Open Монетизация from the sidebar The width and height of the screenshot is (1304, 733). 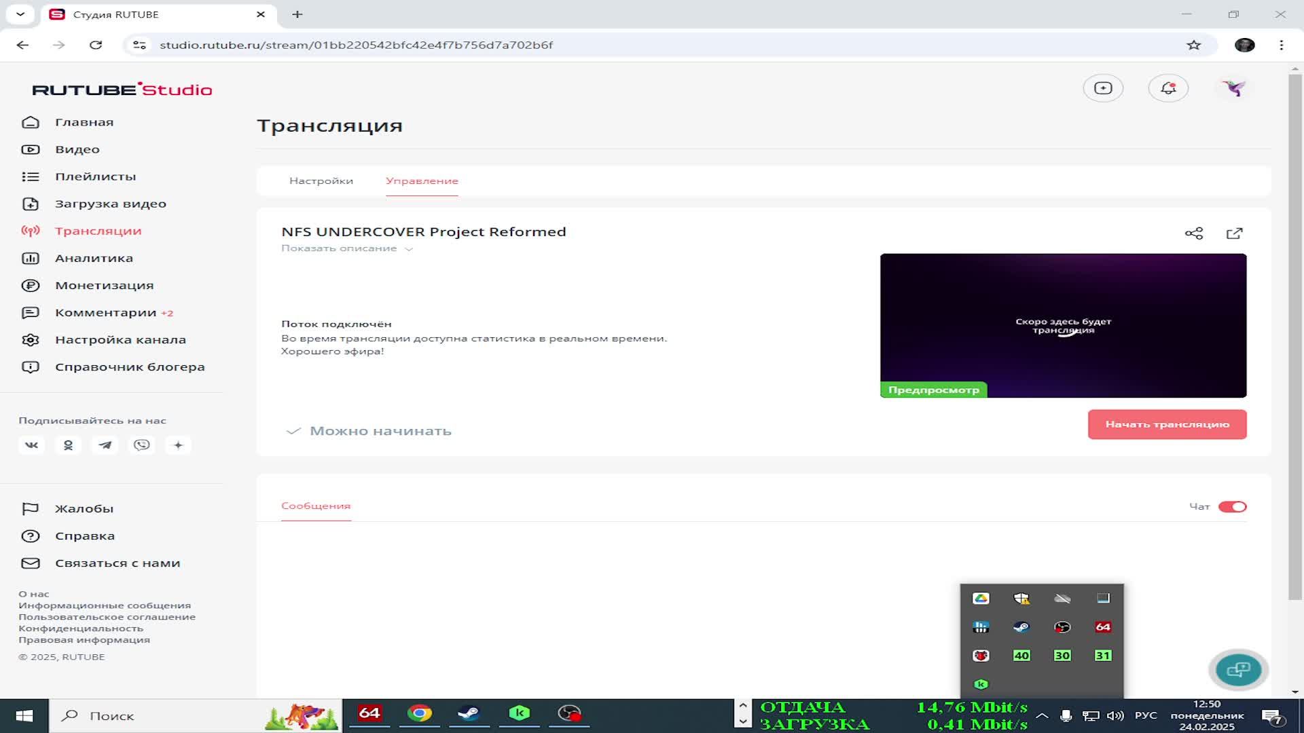click(103, 285)
